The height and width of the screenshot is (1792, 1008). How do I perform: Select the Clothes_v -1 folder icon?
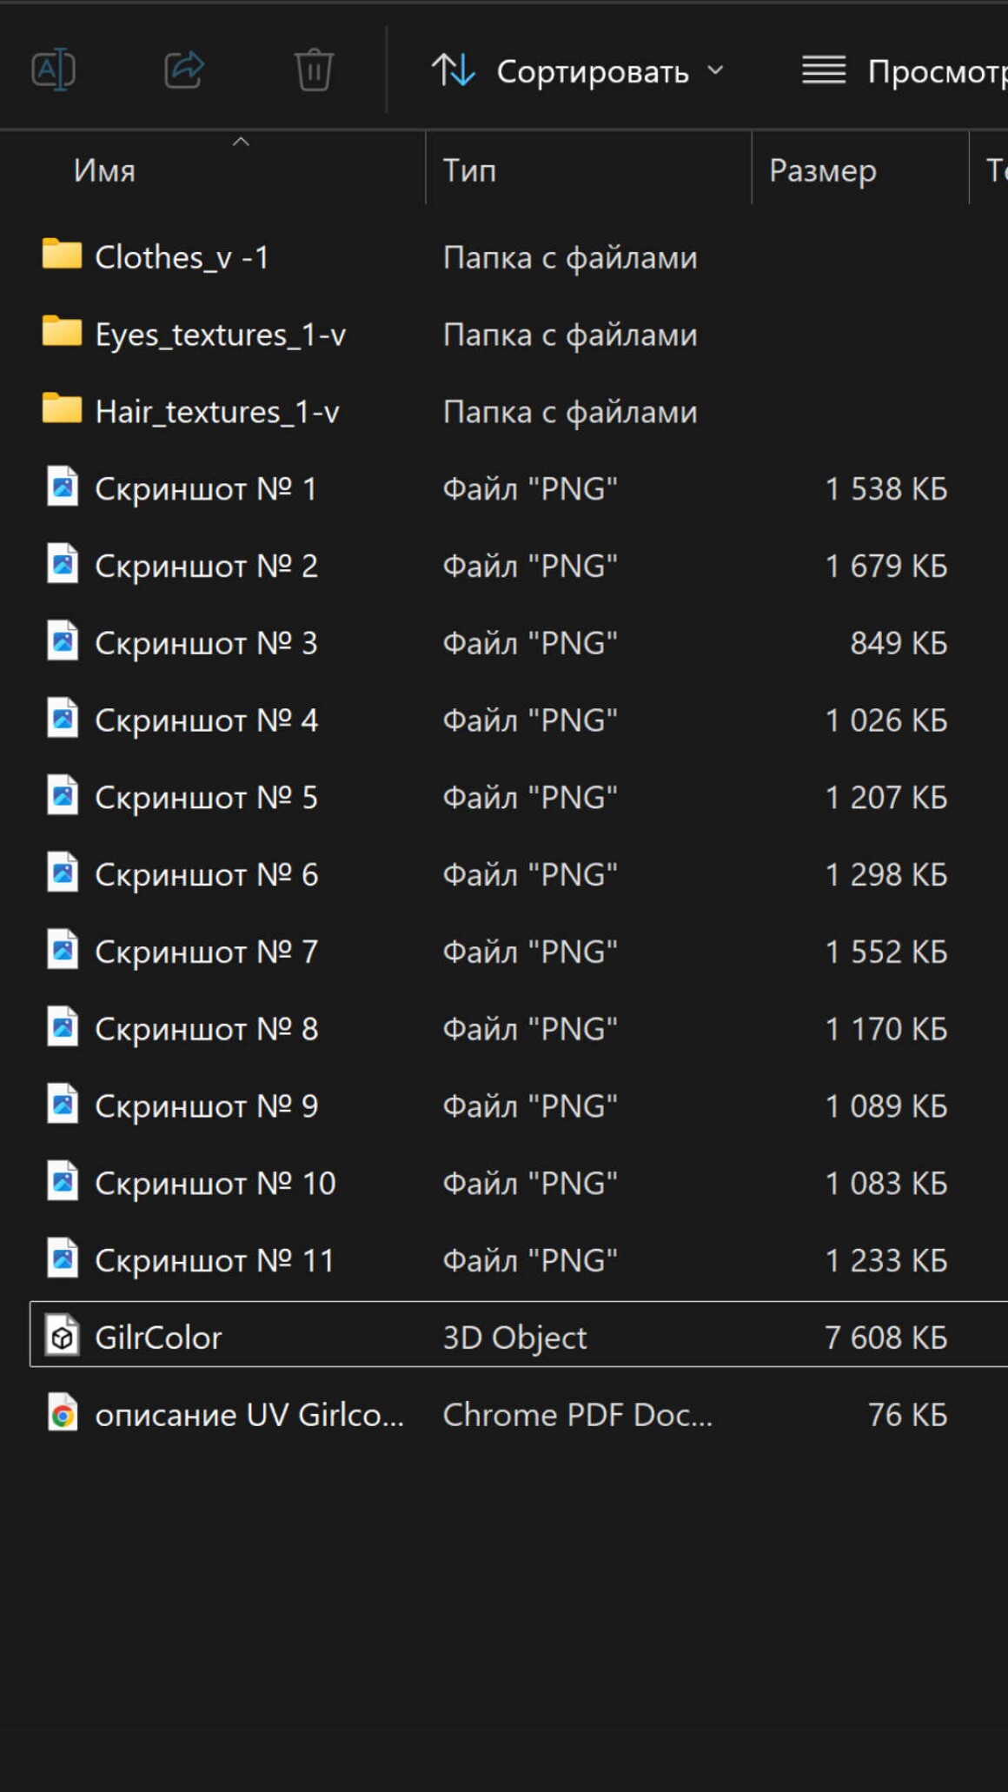[x=62, y=255]
